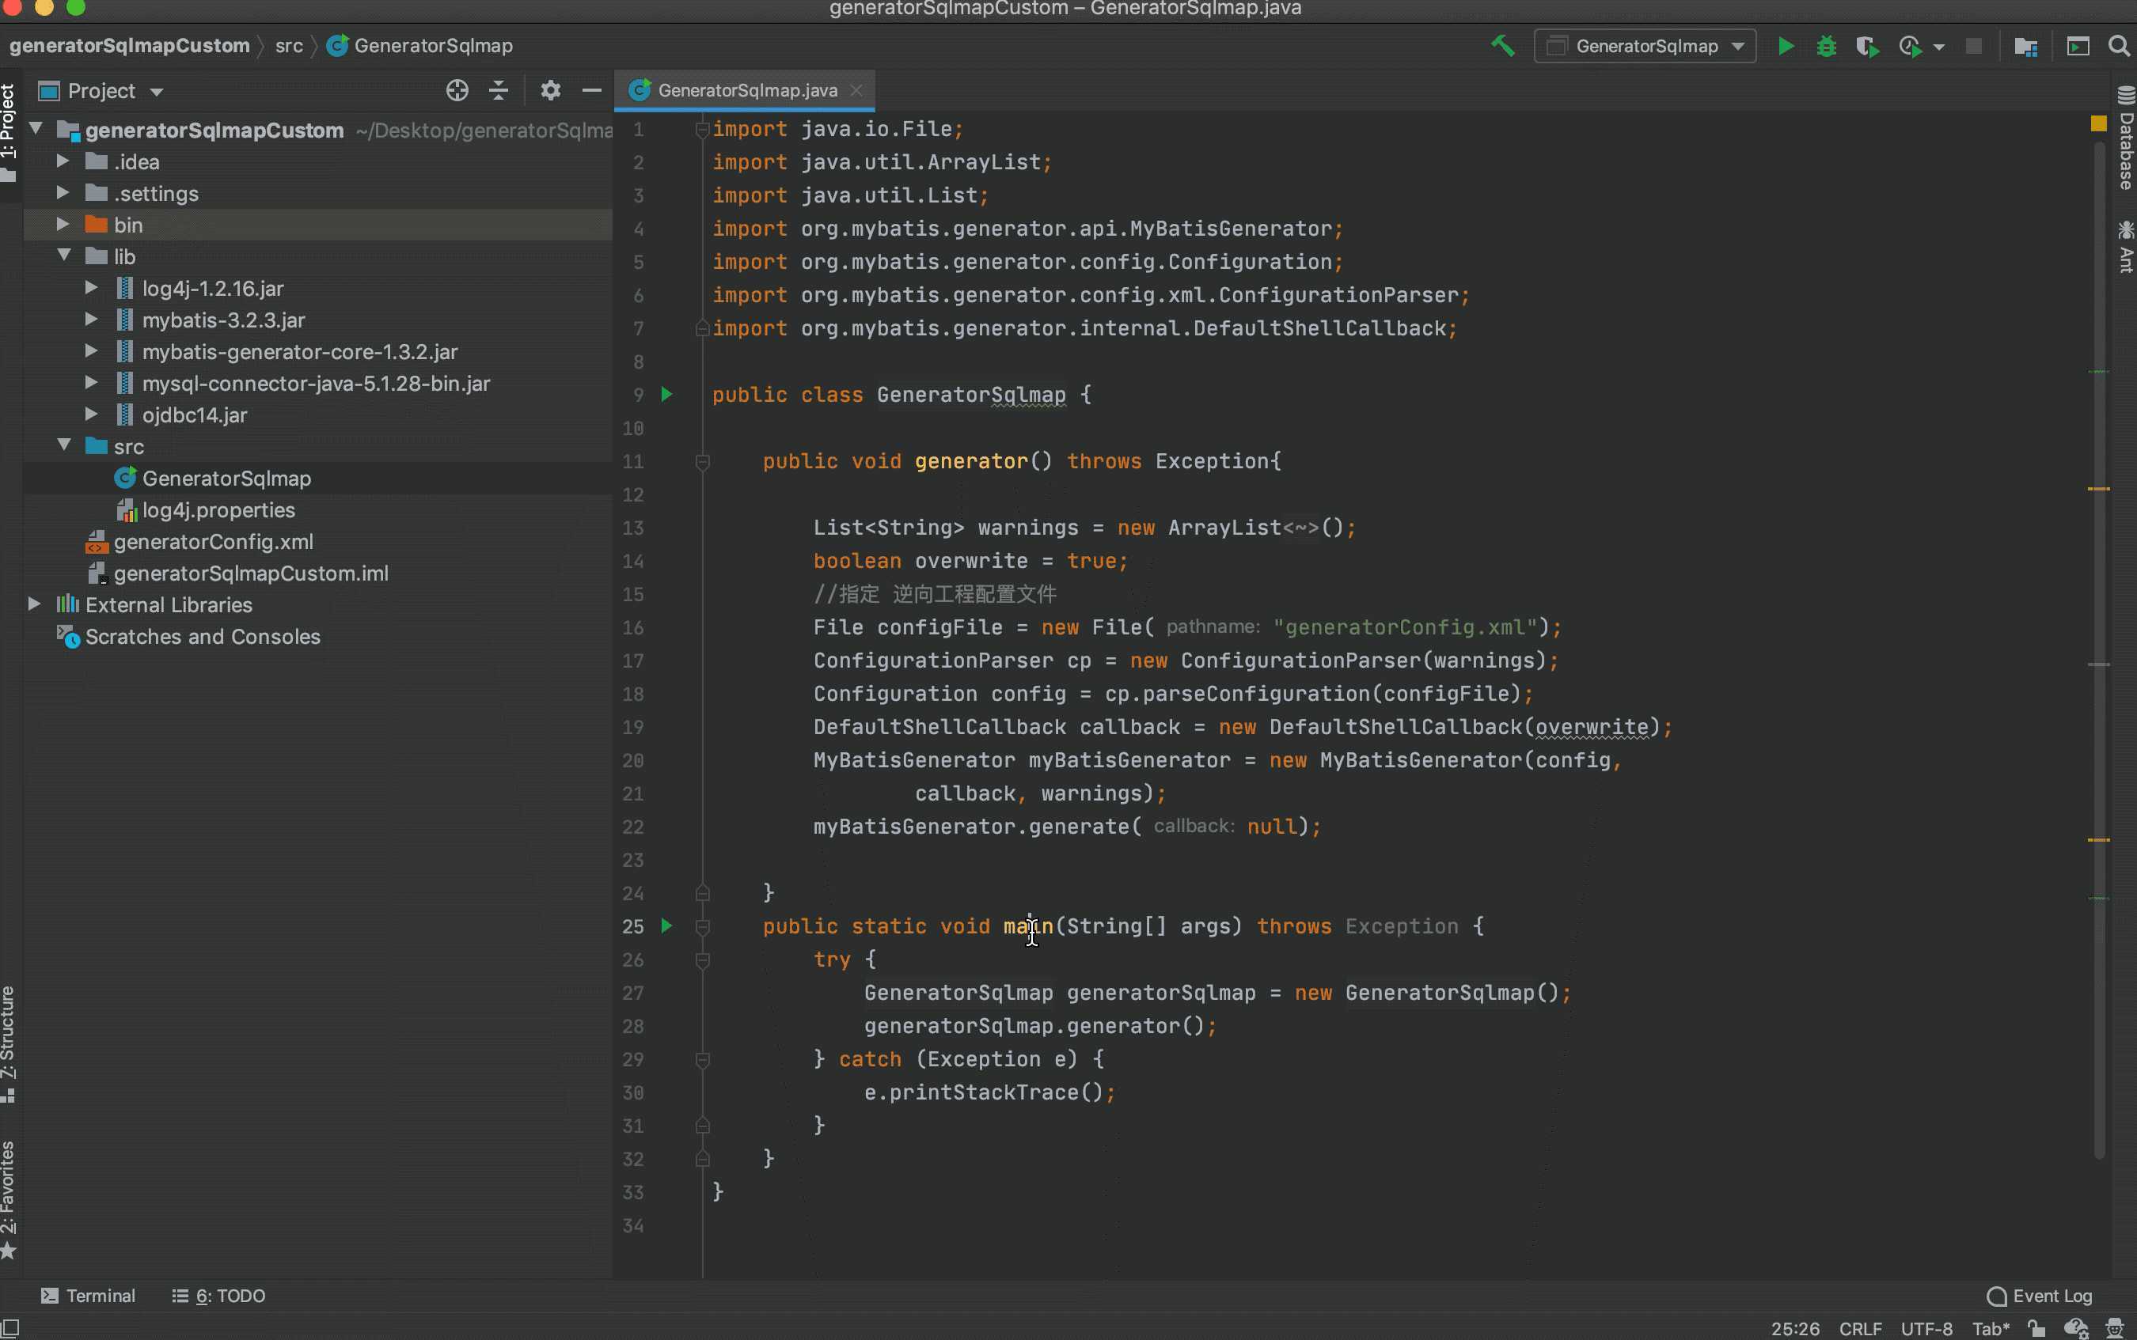Collapse the src folder
Screen dimensions: 2137x1340
pyautogui.click(x=64, y=446)
